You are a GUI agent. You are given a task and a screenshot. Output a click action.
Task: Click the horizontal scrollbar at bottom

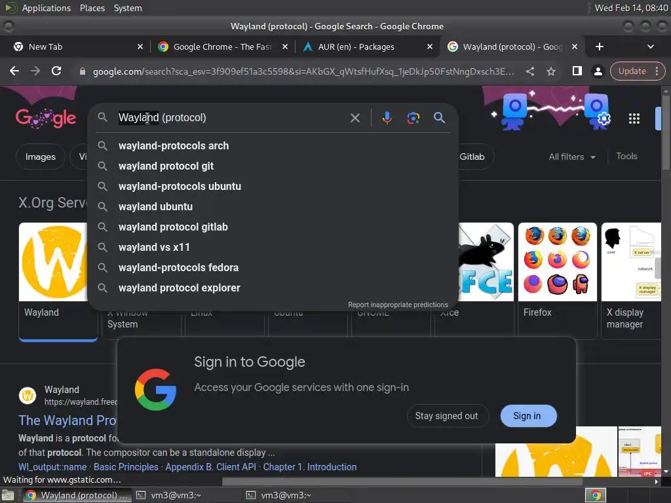(402, 481)
